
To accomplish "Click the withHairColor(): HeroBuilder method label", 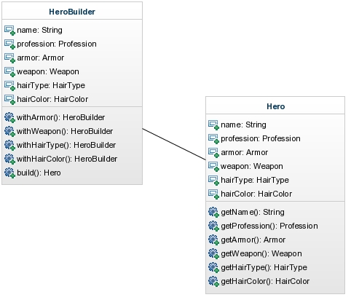I will coord(67,159).
